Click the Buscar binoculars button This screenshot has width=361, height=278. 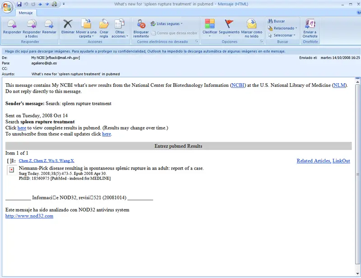click(276, 21)
